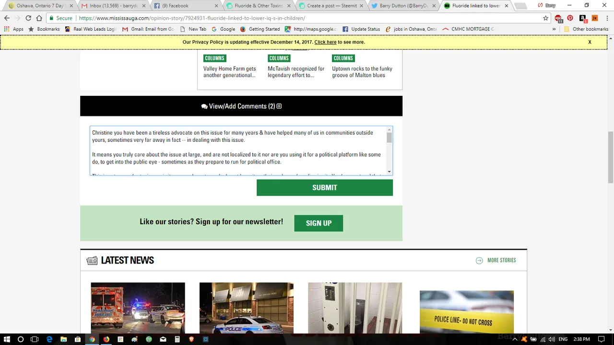Open a new tab button
614x345 pixels.
point(520,6)
